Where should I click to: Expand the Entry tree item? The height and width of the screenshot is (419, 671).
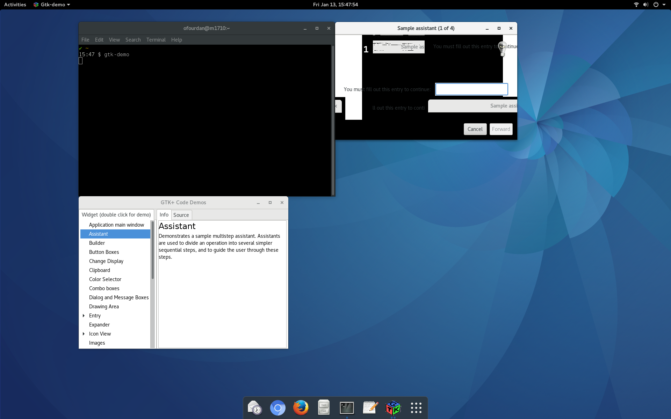84,316
